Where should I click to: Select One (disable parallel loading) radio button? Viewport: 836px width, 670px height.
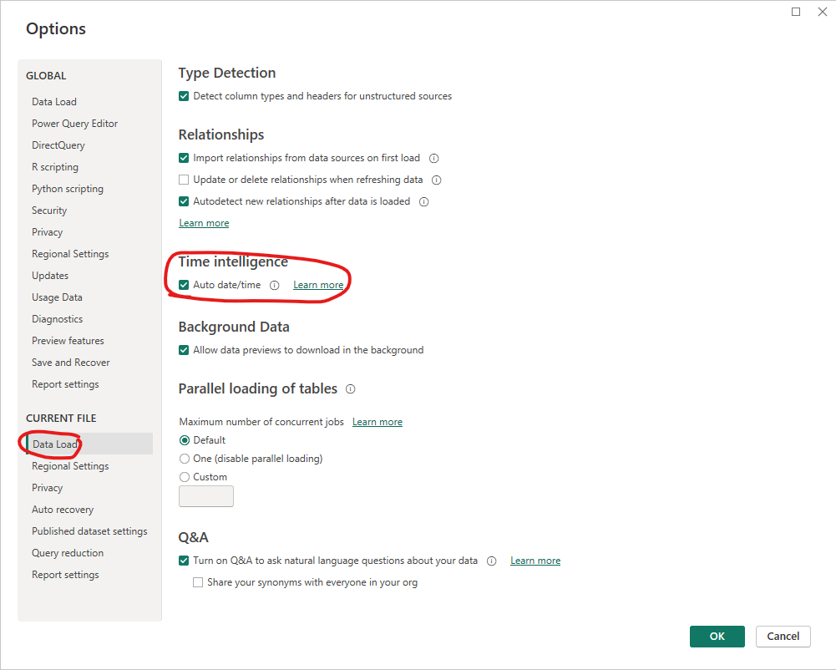185,459
